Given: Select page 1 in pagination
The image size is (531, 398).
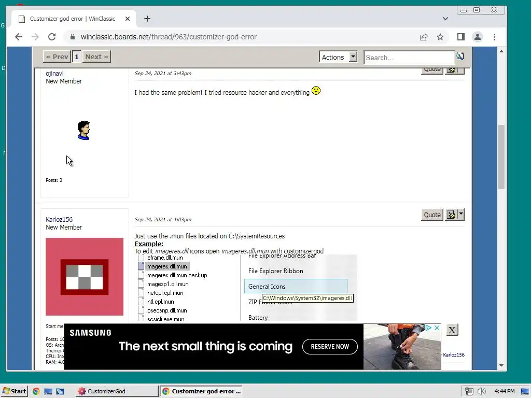Looking at the screenshot, I should [x=77, y=57].
